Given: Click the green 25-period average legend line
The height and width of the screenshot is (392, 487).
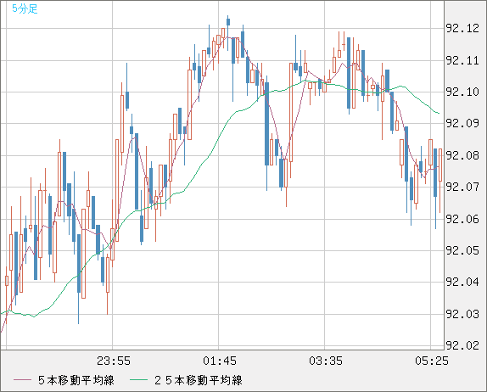Looking at the screenshot, I should [x=138, y=380].
